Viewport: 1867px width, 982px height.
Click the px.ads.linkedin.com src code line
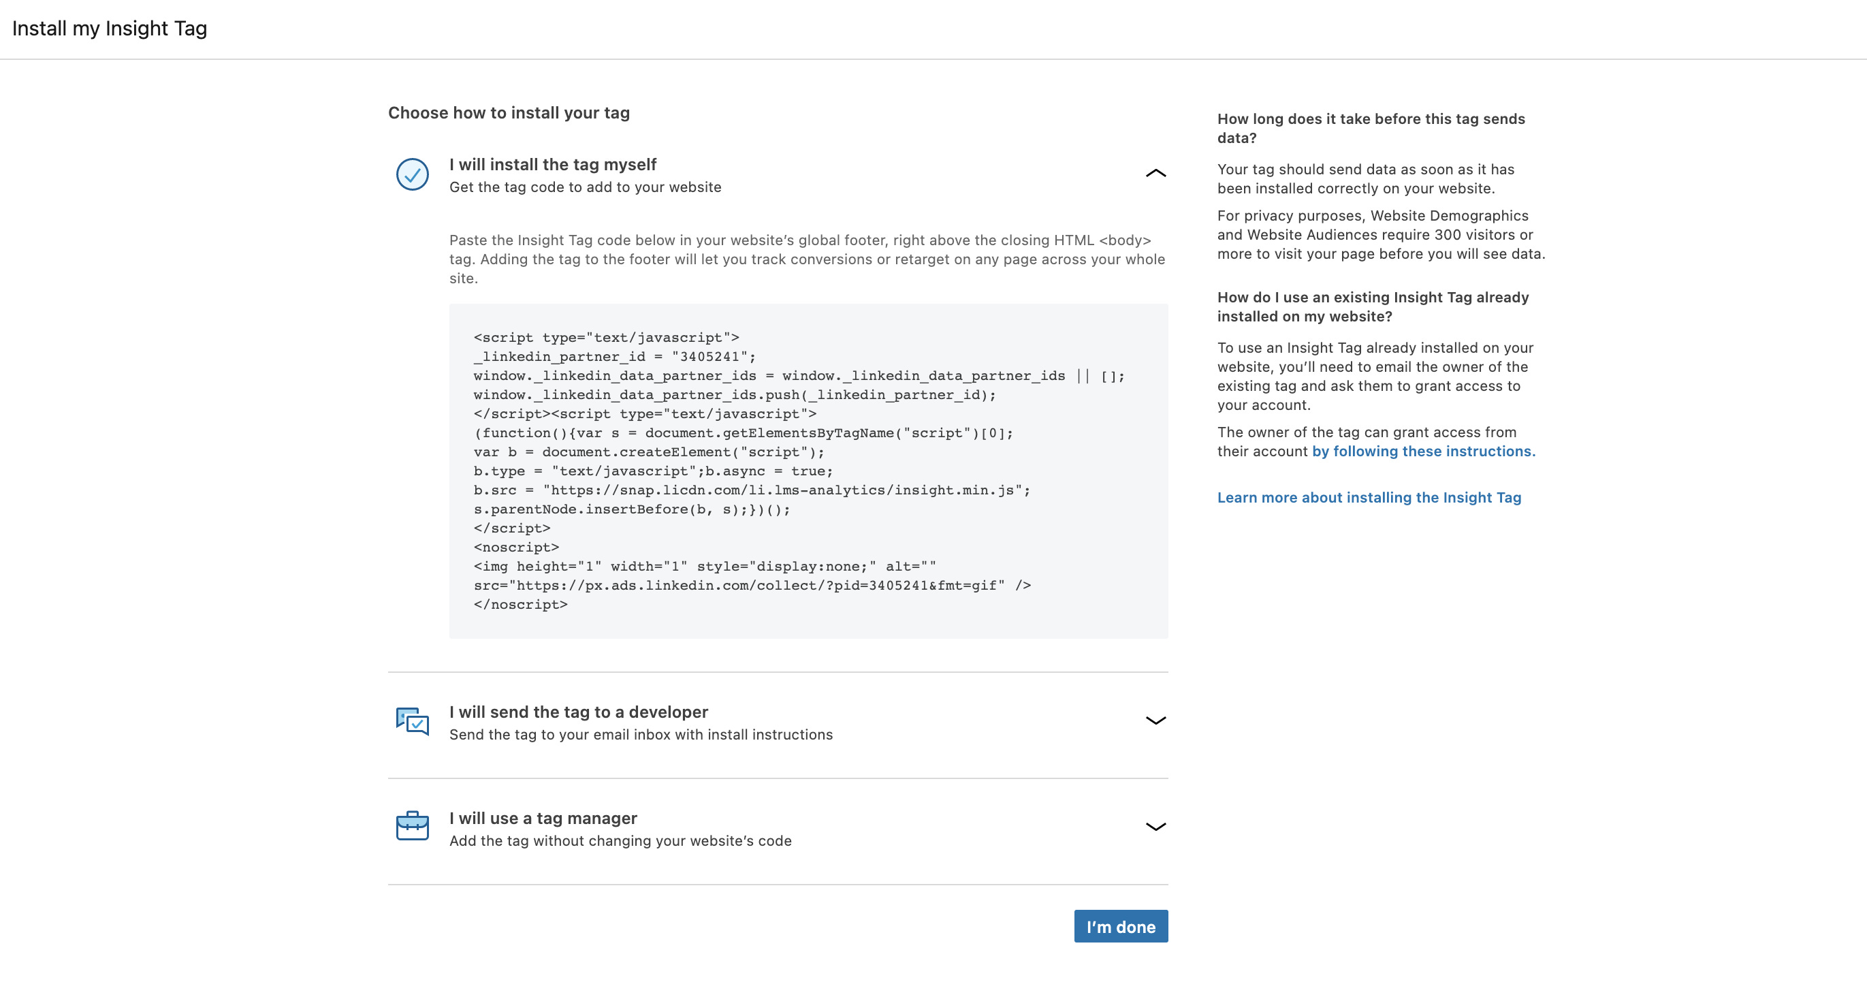752,586
